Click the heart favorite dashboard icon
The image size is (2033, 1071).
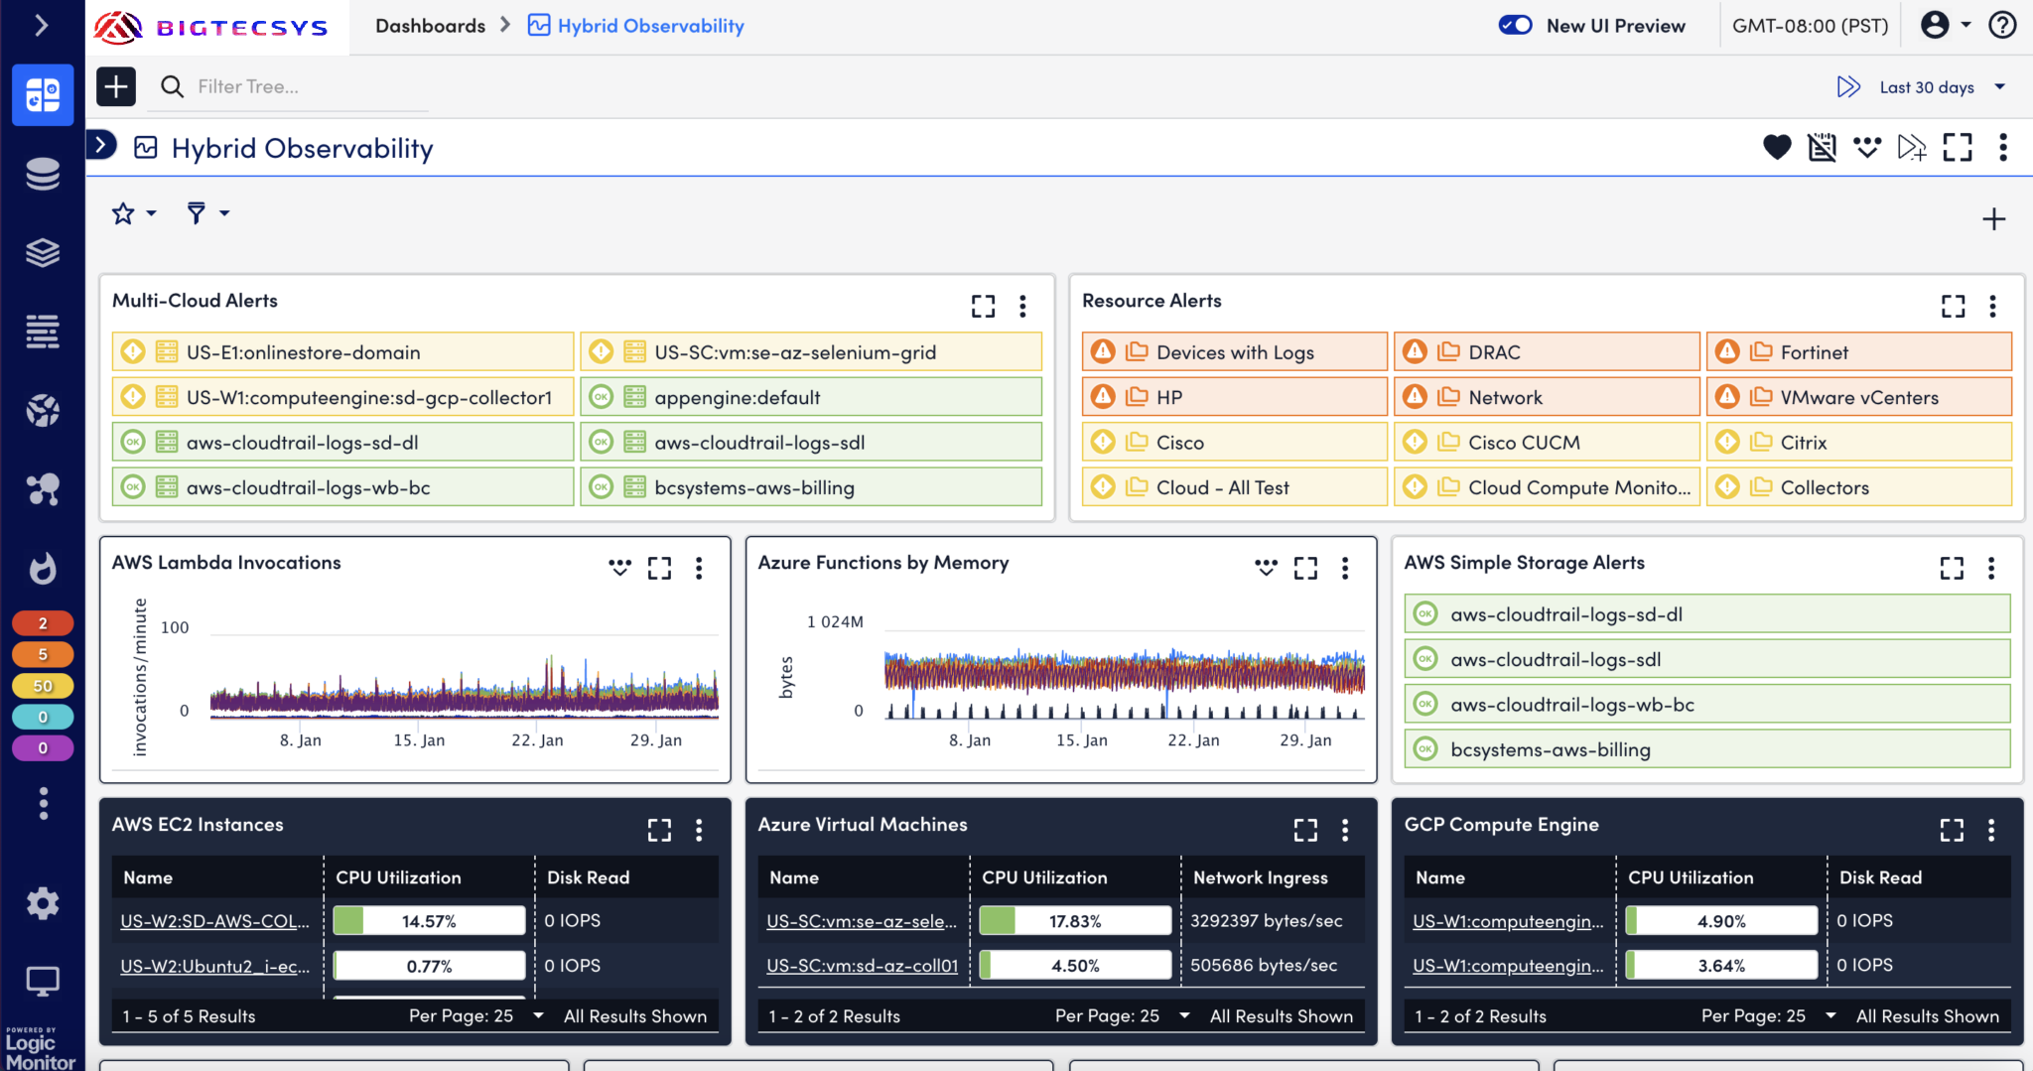(1777, 148)
